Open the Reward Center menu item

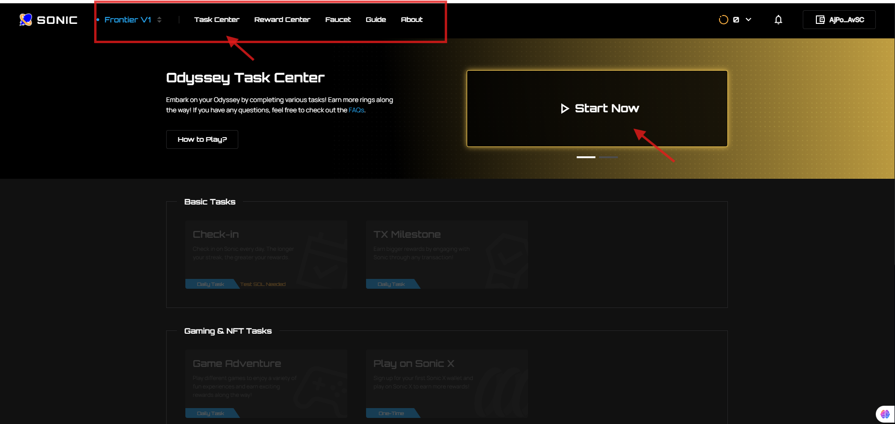[x=282, y=20]
